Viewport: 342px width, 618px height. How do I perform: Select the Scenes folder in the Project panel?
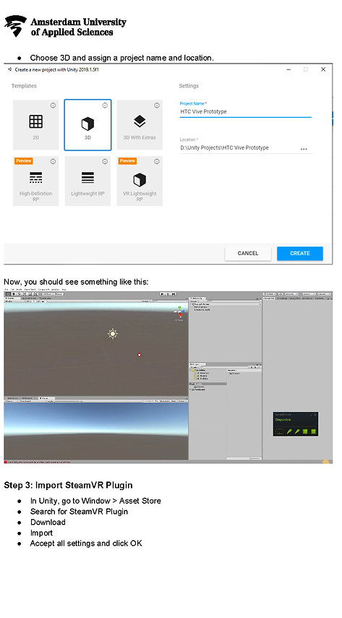[x=200, y=387]
